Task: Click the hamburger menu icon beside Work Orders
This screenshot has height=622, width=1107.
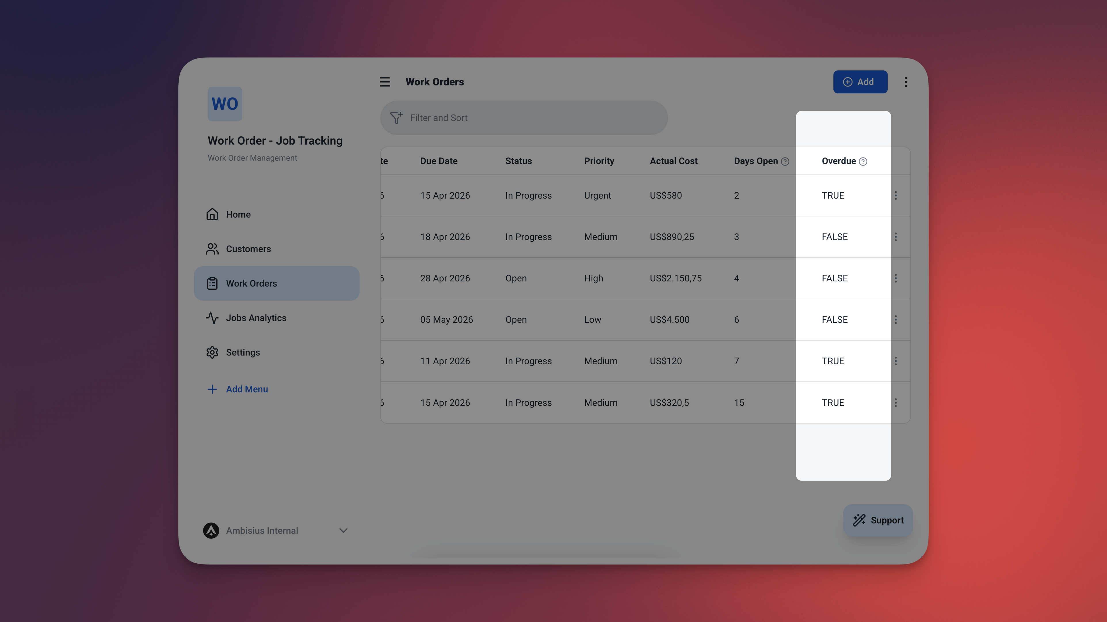Action: click(385, 82)
